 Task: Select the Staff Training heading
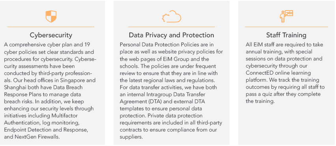pos(286,35)
